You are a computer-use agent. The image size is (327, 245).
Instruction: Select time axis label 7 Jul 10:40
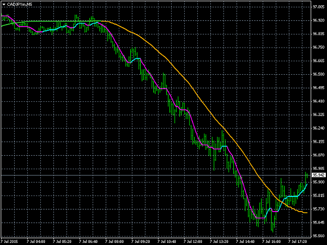[166, 242]
